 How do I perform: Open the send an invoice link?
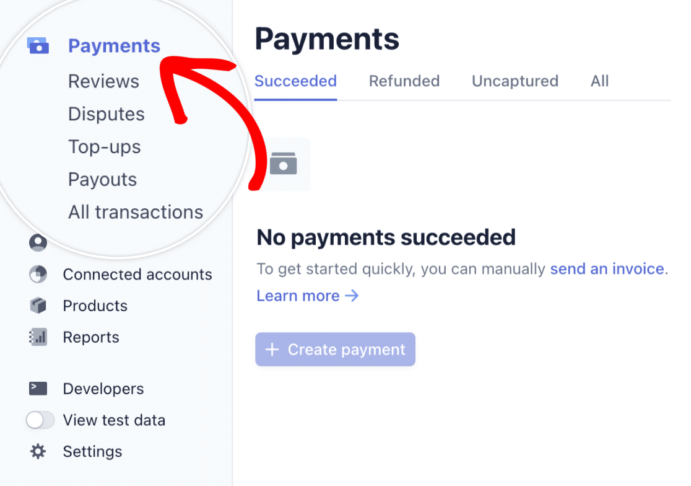pos(607,268)
